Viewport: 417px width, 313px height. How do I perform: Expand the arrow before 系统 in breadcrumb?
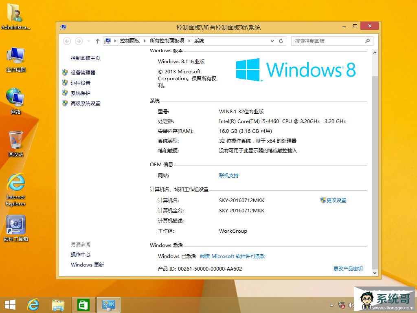point(189,41)
